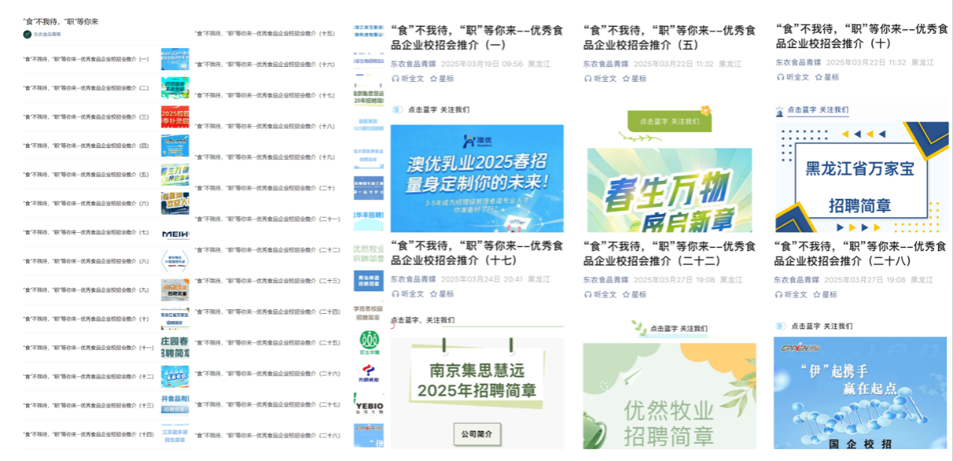This screenshot has width=953, height=461.
Task: Click the headphone 听全文 icon in article (一)
Action: [x=395, y=78]
